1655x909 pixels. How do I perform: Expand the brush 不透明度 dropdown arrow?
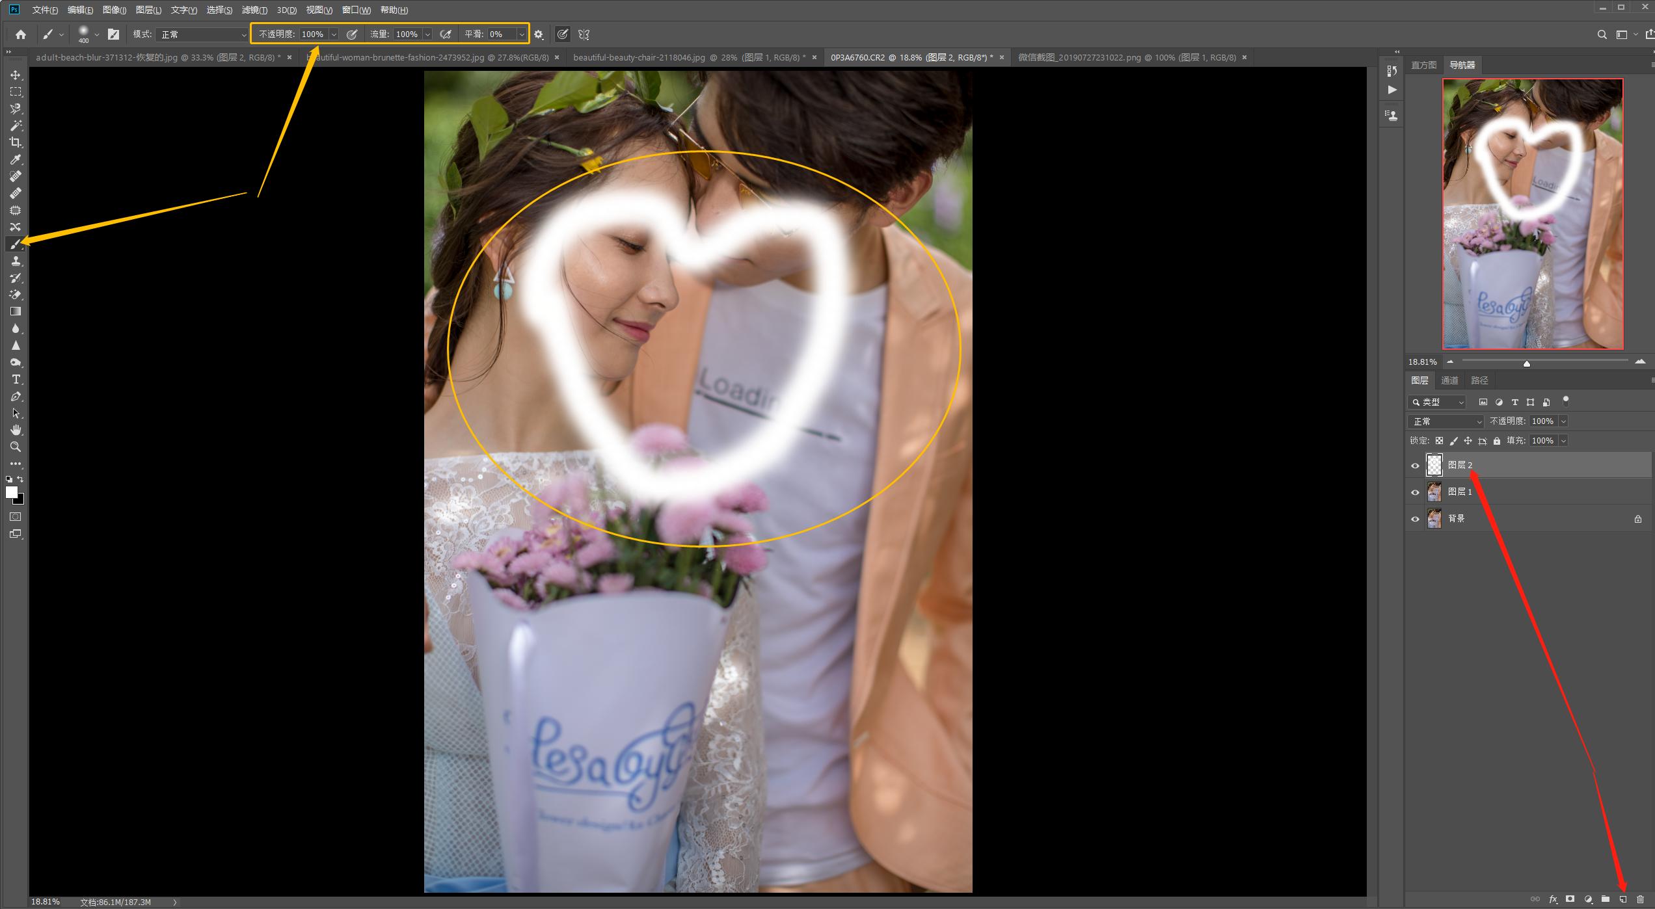pos(334,34)
